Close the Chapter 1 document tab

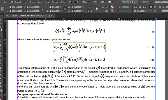[x=52, y=16]
